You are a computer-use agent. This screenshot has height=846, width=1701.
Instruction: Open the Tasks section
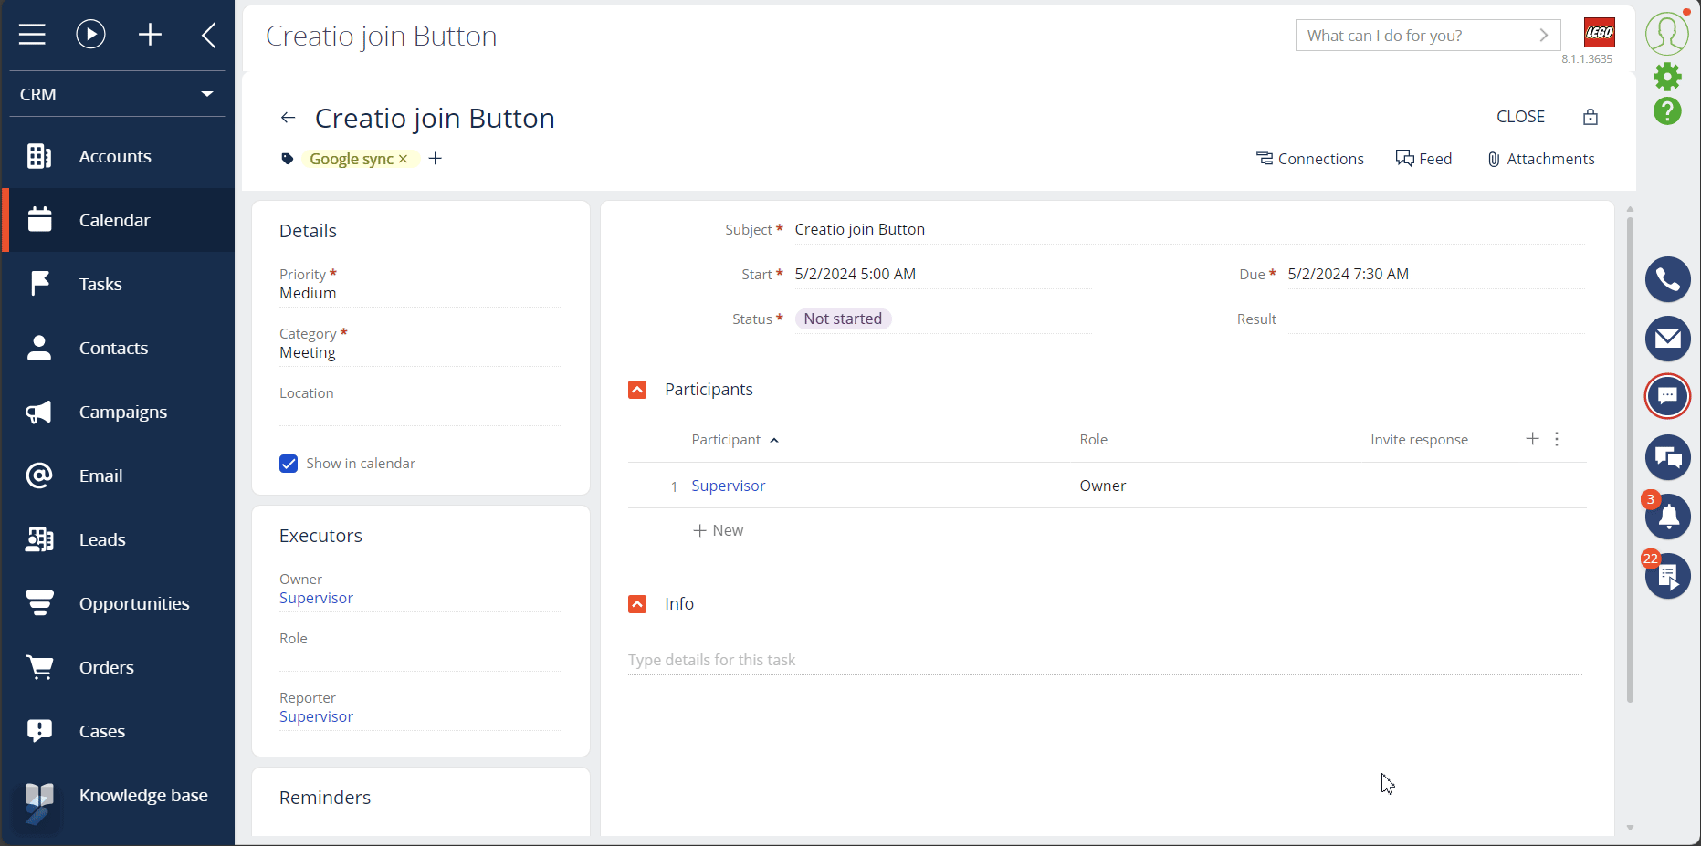point(117,284)
